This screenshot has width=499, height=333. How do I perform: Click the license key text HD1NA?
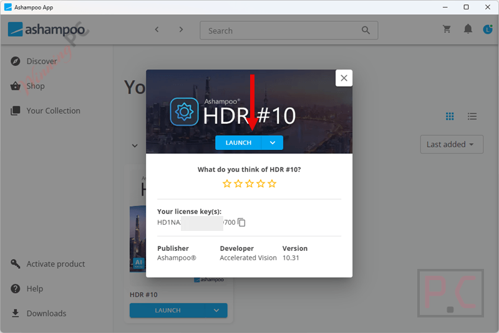click(169, 222)
